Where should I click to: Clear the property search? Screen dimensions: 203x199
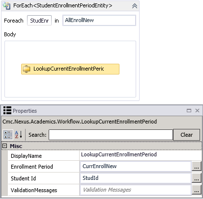click(186, 135)
